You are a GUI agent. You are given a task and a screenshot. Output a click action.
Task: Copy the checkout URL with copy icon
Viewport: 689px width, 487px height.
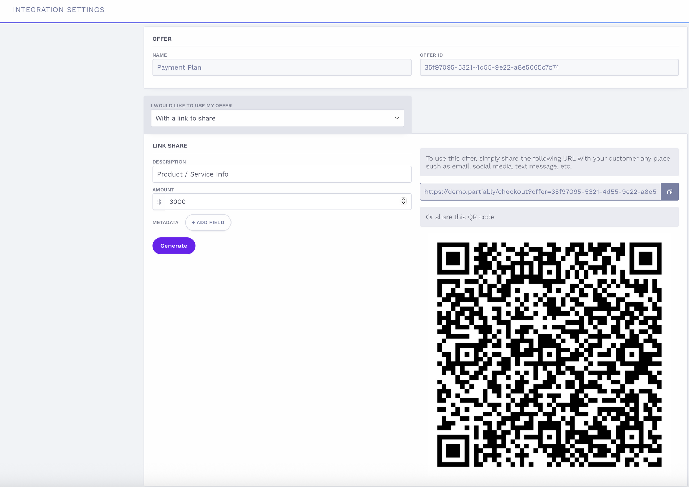click(x=670, y=192)
